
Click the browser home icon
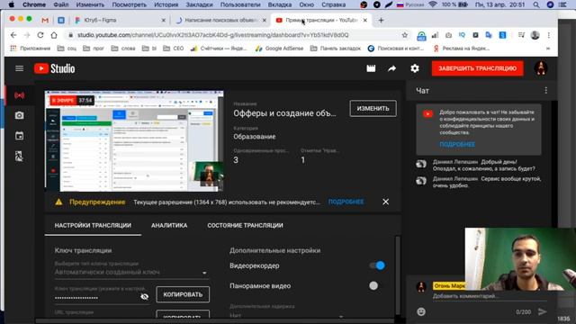click(x=54, y=35)
